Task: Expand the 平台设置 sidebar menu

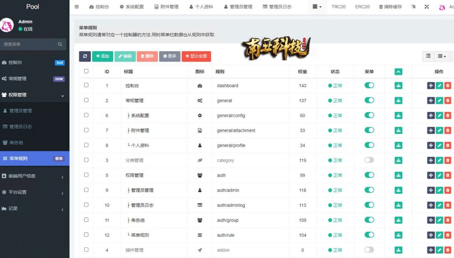Action: [x=35, y=192]
